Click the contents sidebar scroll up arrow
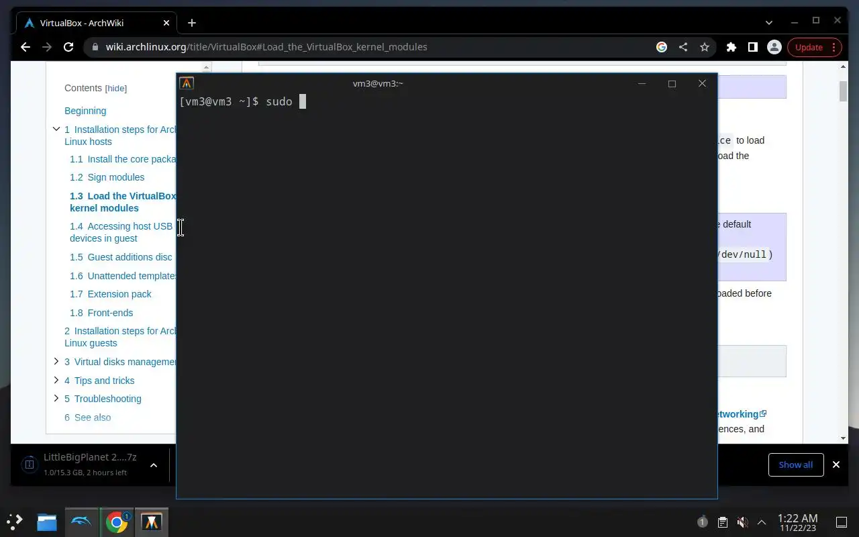The image size is (859, 537). coord(207,67)
